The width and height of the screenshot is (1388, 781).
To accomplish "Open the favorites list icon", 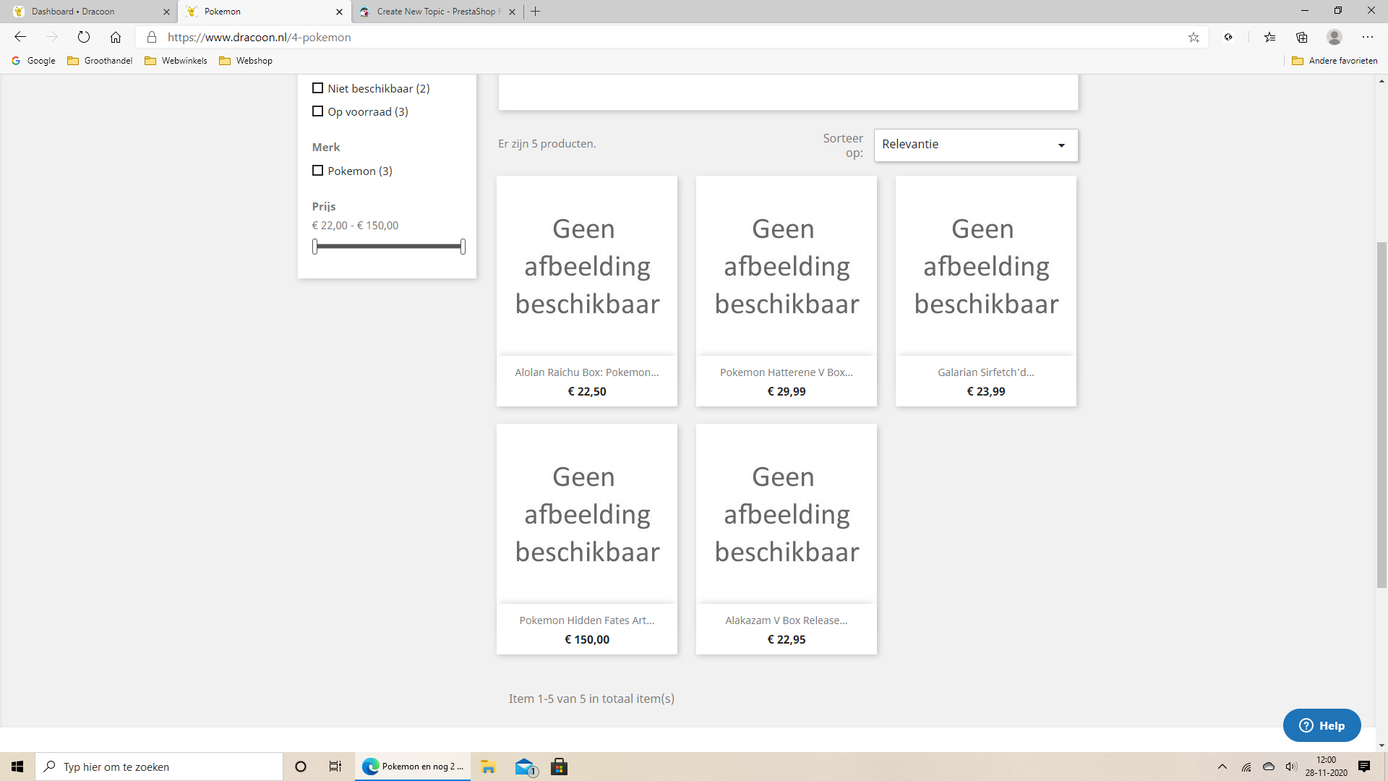I will [x=1269, y=37].
